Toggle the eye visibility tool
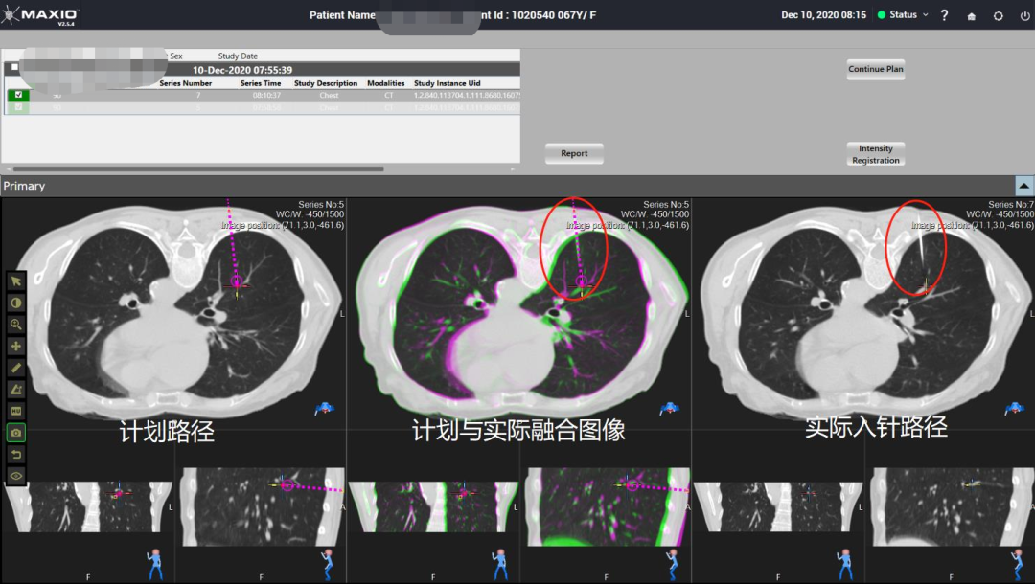Screen dimensions: 1035x584 coord(16,476)
